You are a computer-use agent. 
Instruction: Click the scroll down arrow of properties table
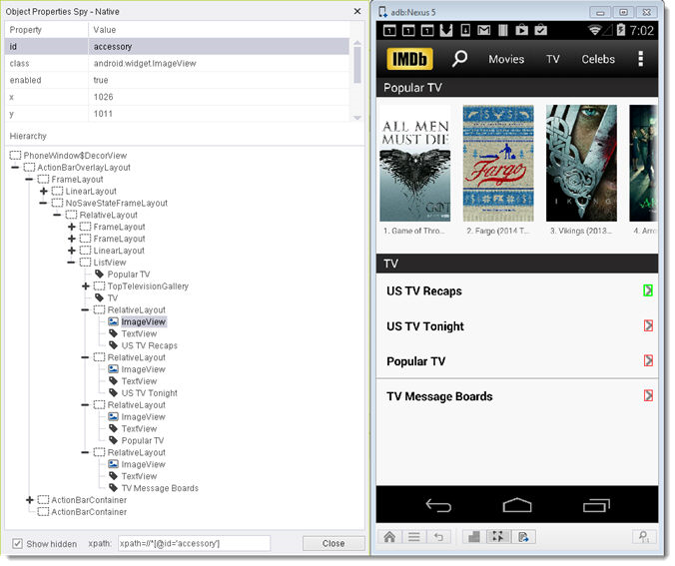pyautogui.click(x=359, y=119)
